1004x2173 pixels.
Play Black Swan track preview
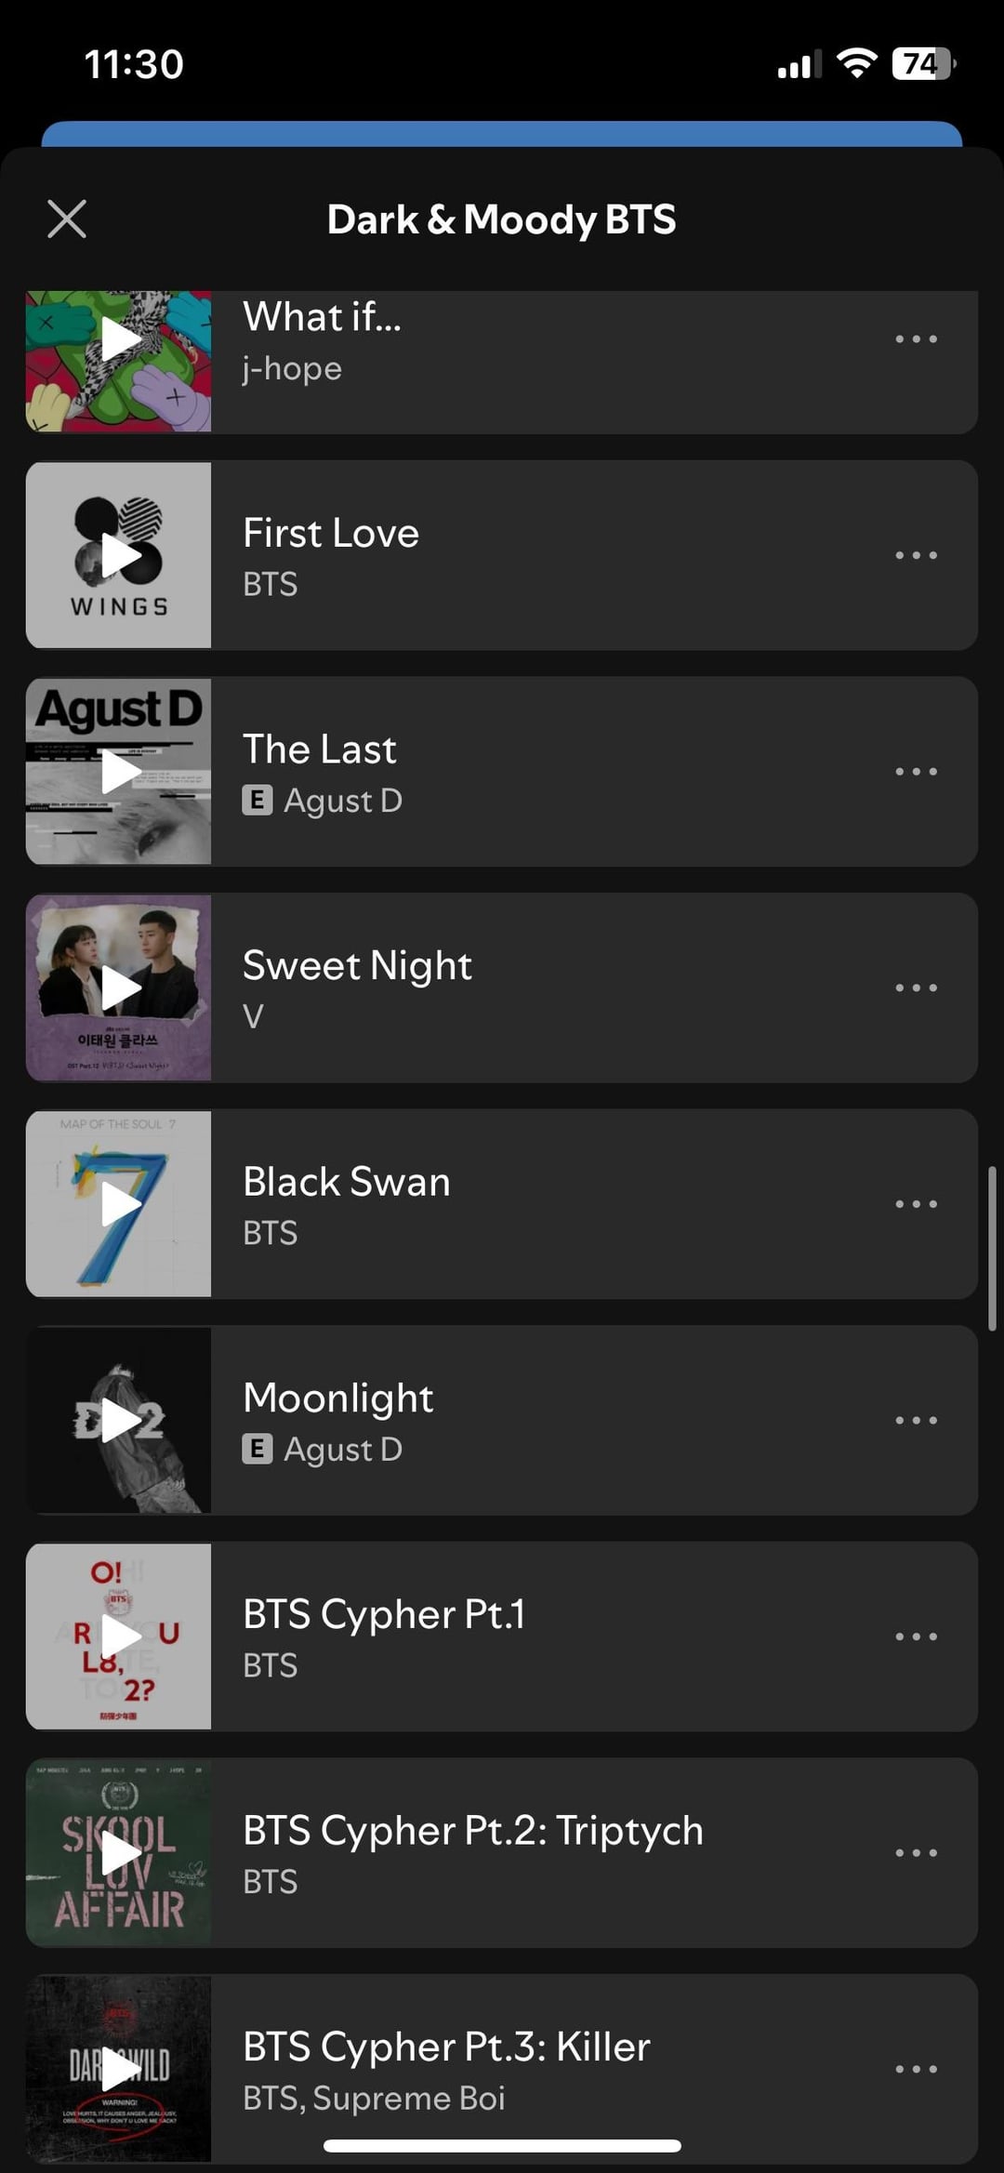[x=120, y=1204]
